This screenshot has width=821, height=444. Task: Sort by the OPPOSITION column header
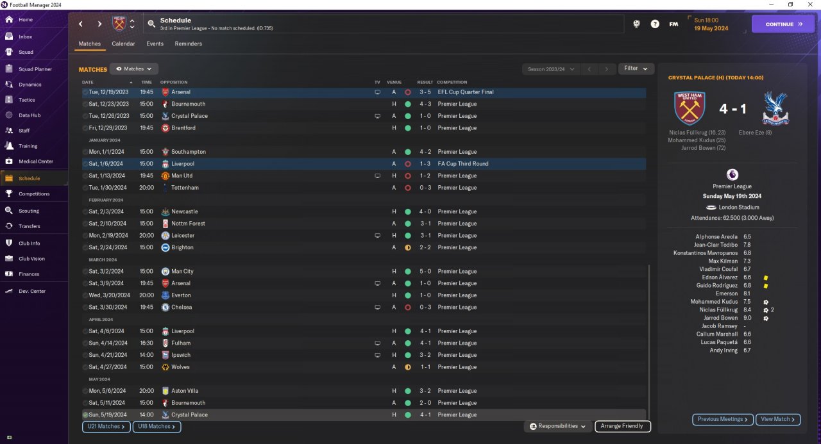pos(174,82)
